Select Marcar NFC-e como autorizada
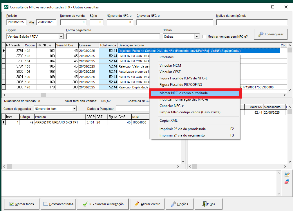The height and width of the screenshot is (211, 293). (183, 93)
